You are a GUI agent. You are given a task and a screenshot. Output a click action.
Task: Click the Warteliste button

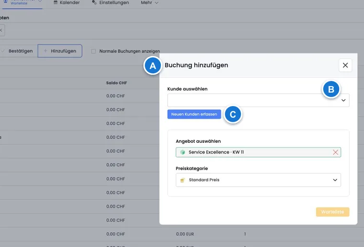point(332,212)
